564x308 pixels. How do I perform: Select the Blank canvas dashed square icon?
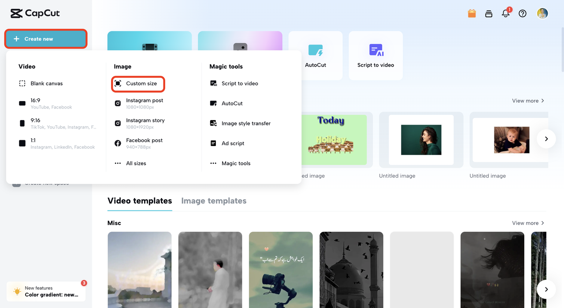tap(22, 83)
